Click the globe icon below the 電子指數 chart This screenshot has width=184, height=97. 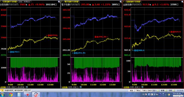[81, 87]
